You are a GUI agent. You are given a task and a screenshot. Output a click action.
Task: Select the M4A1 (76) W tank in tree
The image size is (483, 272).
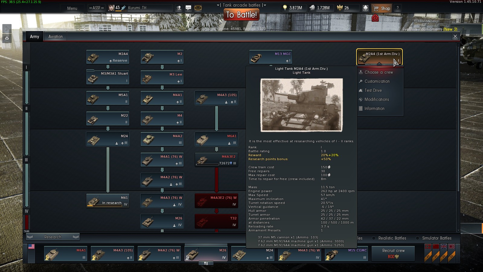pyautogui.click(x=162, y=160)
